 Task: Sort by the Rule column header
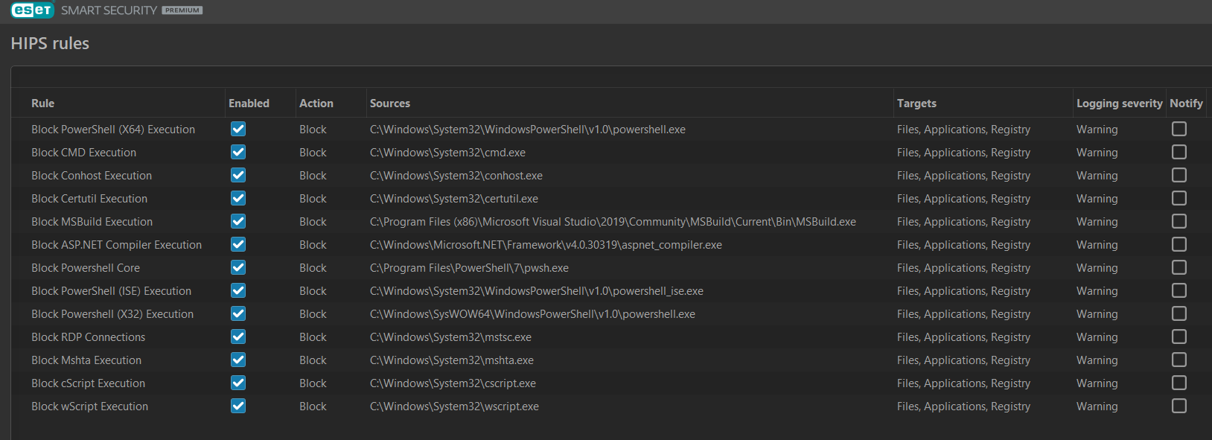click(x=42, y=103)
